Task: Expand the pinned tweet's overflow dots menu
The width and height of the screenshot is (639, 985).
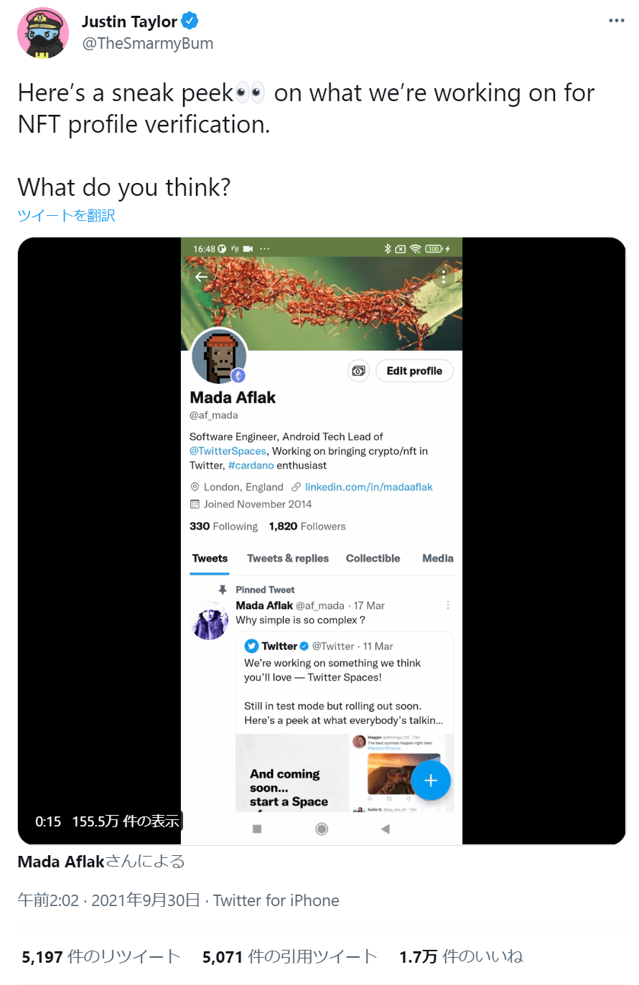Action: (448, 605)
